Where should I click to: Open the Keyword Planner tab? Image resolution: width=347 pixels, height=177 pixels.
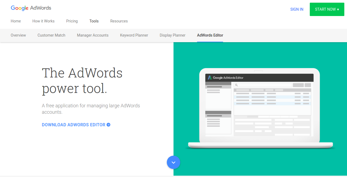(134, 35)
